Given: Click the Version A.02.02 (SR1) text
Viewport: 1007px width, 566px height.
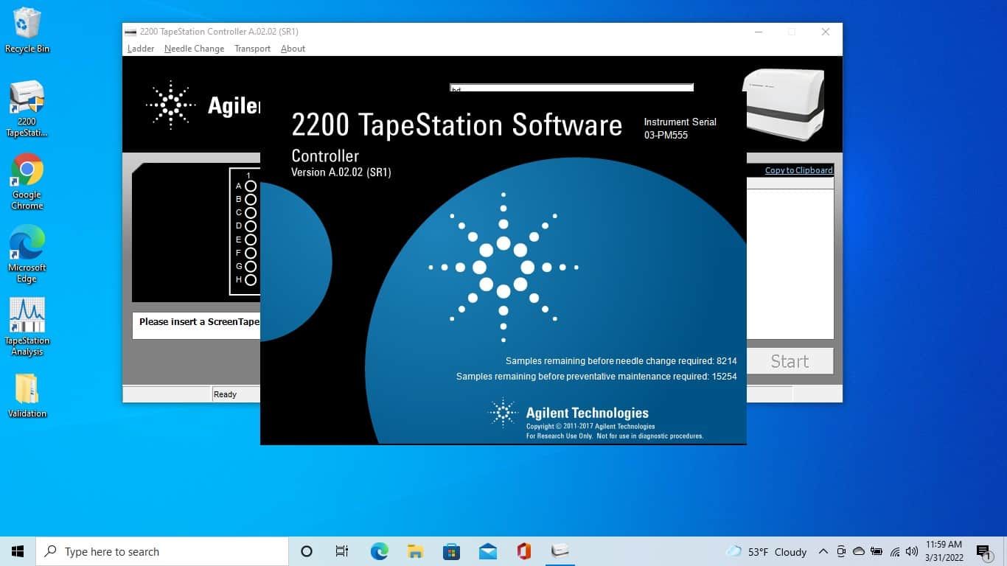Looking at the screenshot, I should tap(341, 172).
